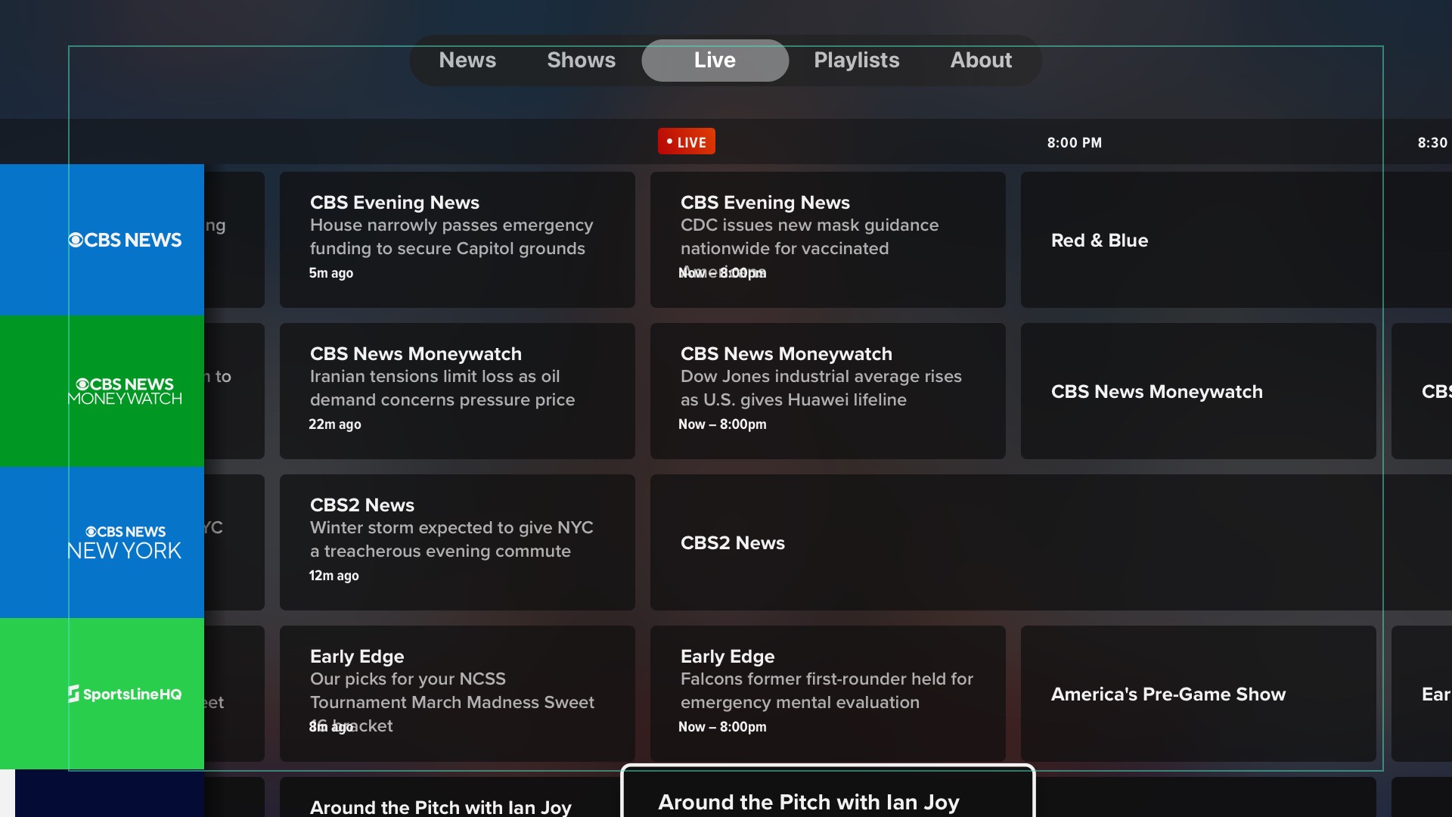Open CBS News Moneywatch Iranian tensions segment
1452x817 pixels.
tap(457, 390)
